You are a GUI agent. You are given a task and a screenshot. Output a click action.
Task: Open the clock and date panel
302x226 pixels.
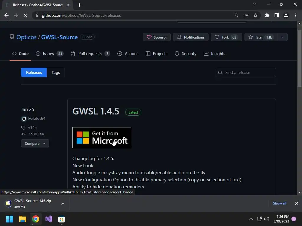click(281, 219)
